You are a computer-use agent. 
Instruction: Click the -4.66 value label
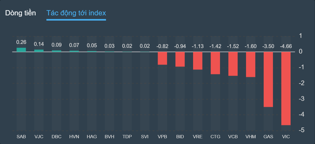286,46
